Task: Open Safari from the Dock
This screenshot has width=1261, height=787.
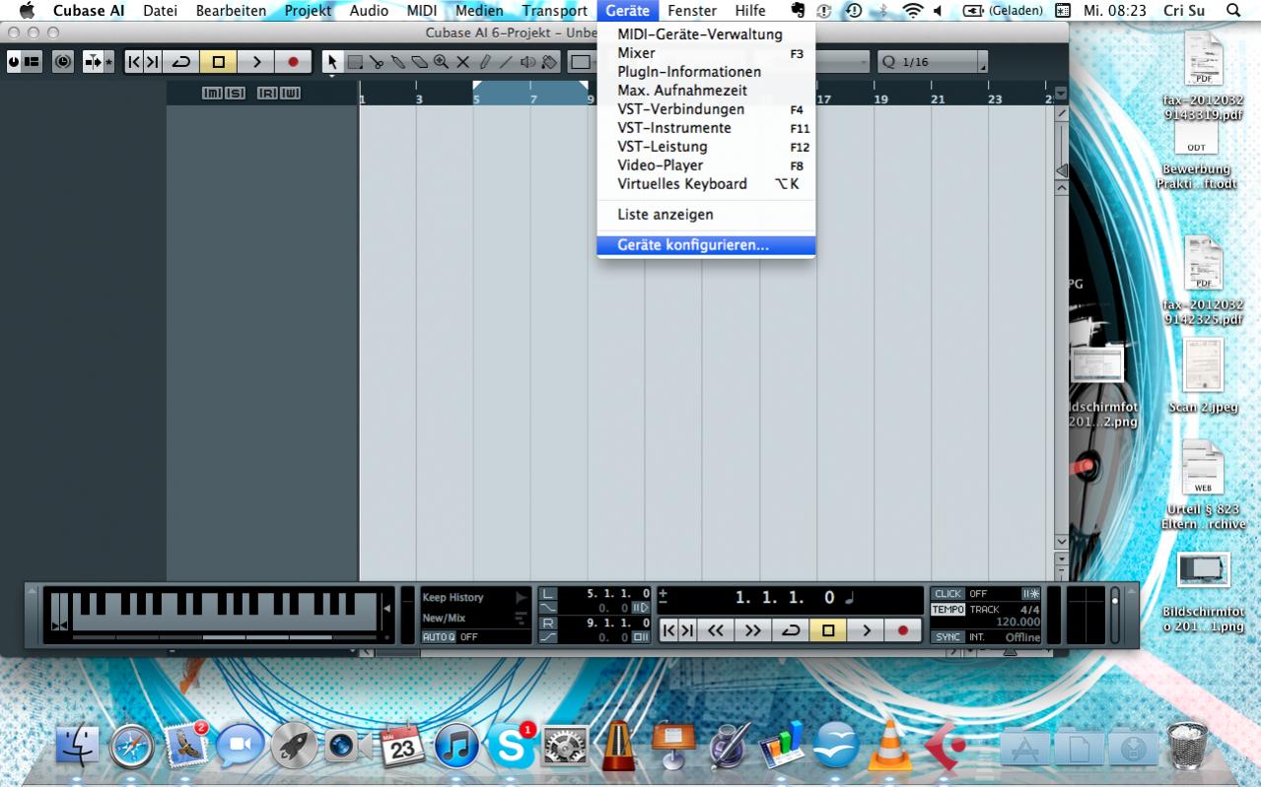Action: click(x=131, y=746)
